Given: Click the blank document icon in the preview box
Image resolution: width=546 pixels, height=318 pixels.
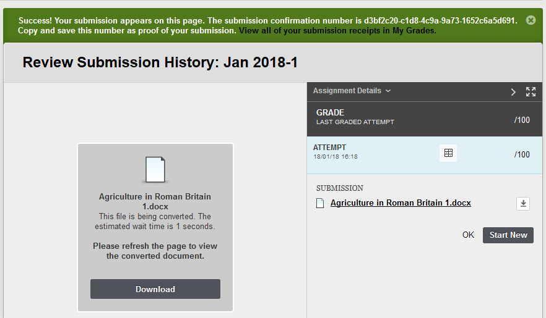Looking at the screenshot, I should click(155, 169).
